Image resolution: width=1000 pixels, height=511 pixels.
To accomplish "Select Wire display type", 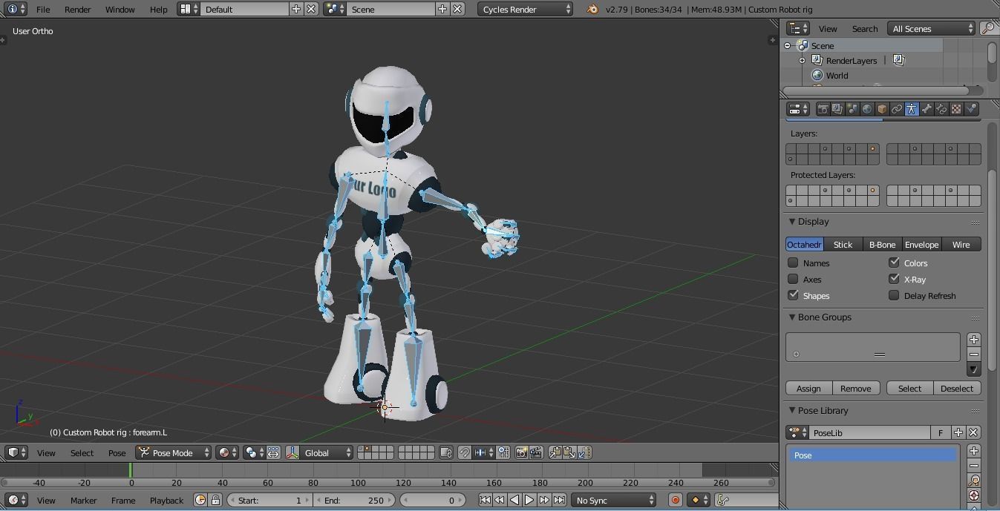I will [x=961, y=245].
